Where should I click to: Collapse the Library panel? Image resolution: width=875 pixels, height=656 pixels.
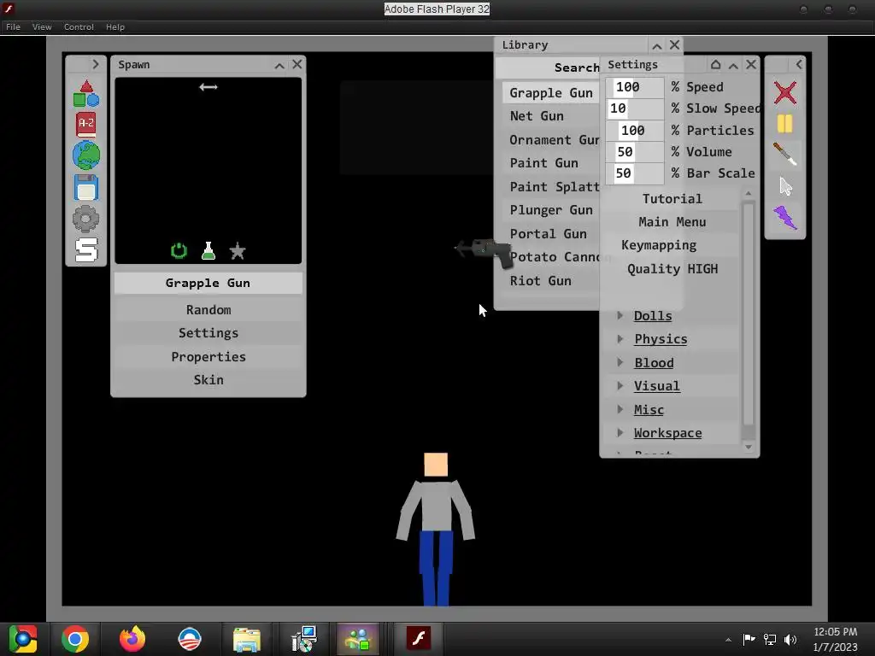coord(657,46)
